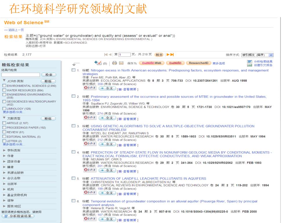The width and height of the screenshot is (297, 223).
Task: Tick the REVIEW document type checkbox
Action: click(4, 132)
